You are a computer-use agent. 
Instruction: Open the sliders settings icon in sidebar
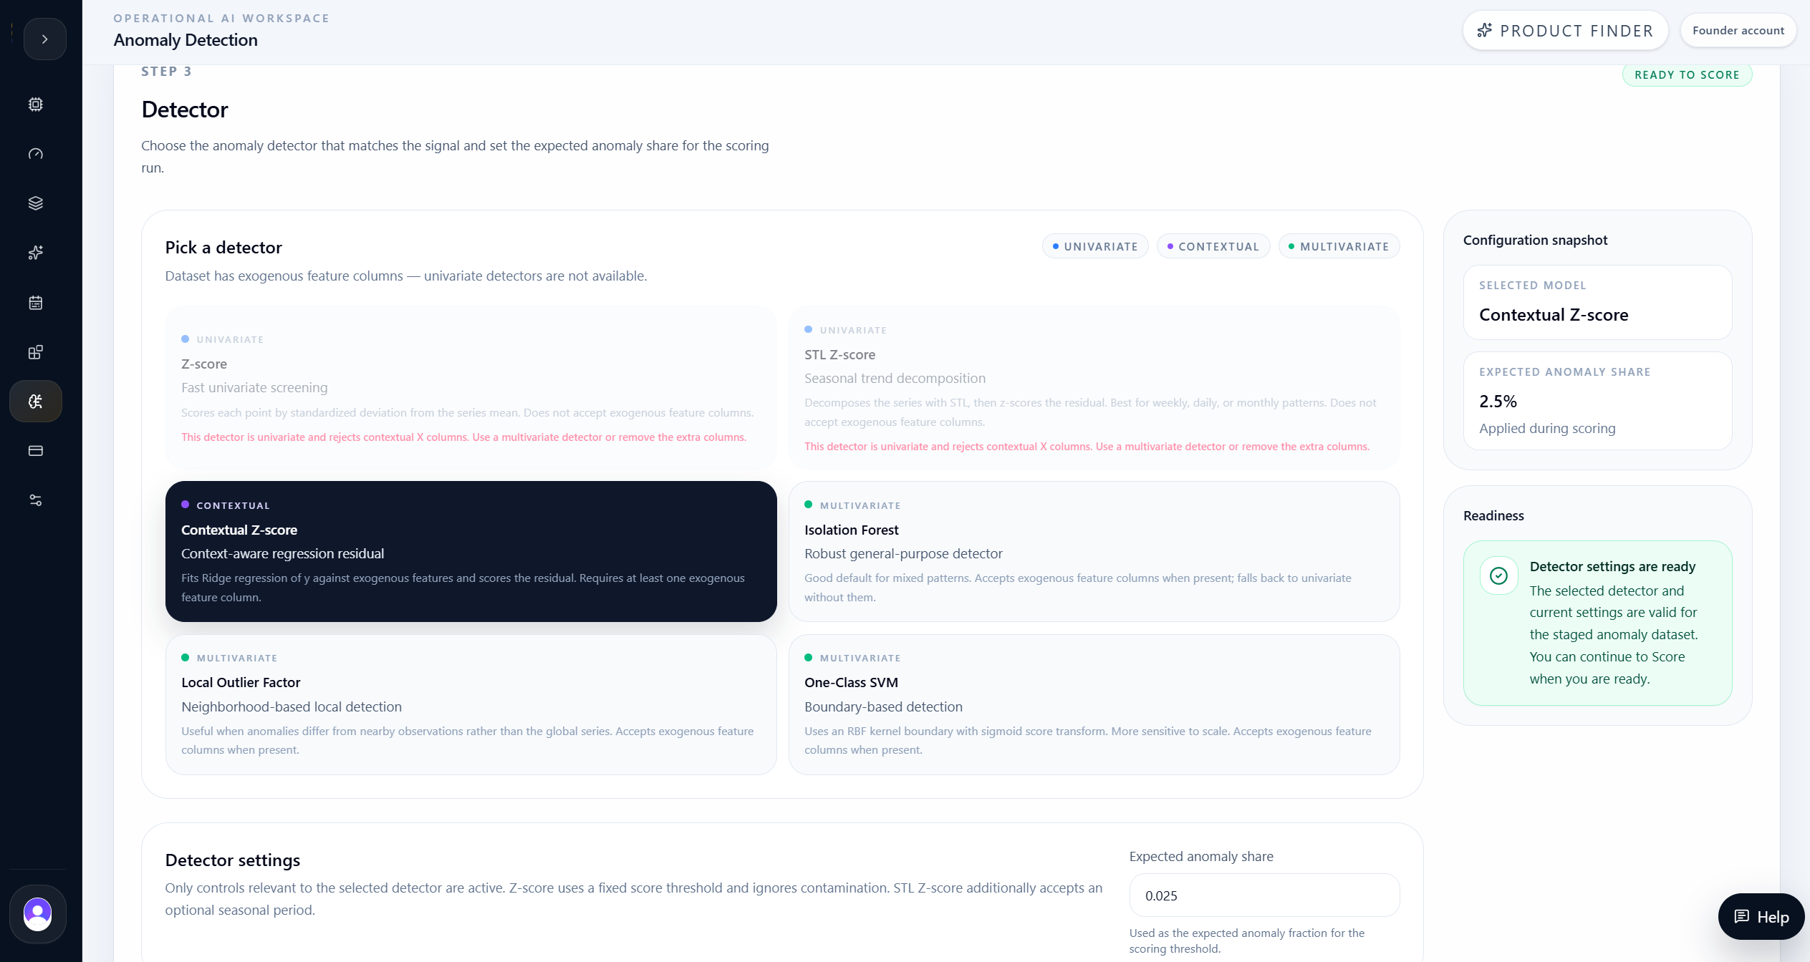36,500
